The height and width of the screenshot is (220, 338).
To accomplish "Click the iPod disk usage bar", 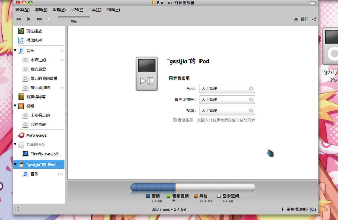I will 193,187.
